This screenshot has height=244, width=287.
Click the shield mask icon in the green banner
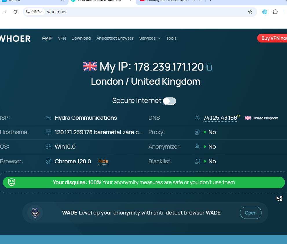12,182
